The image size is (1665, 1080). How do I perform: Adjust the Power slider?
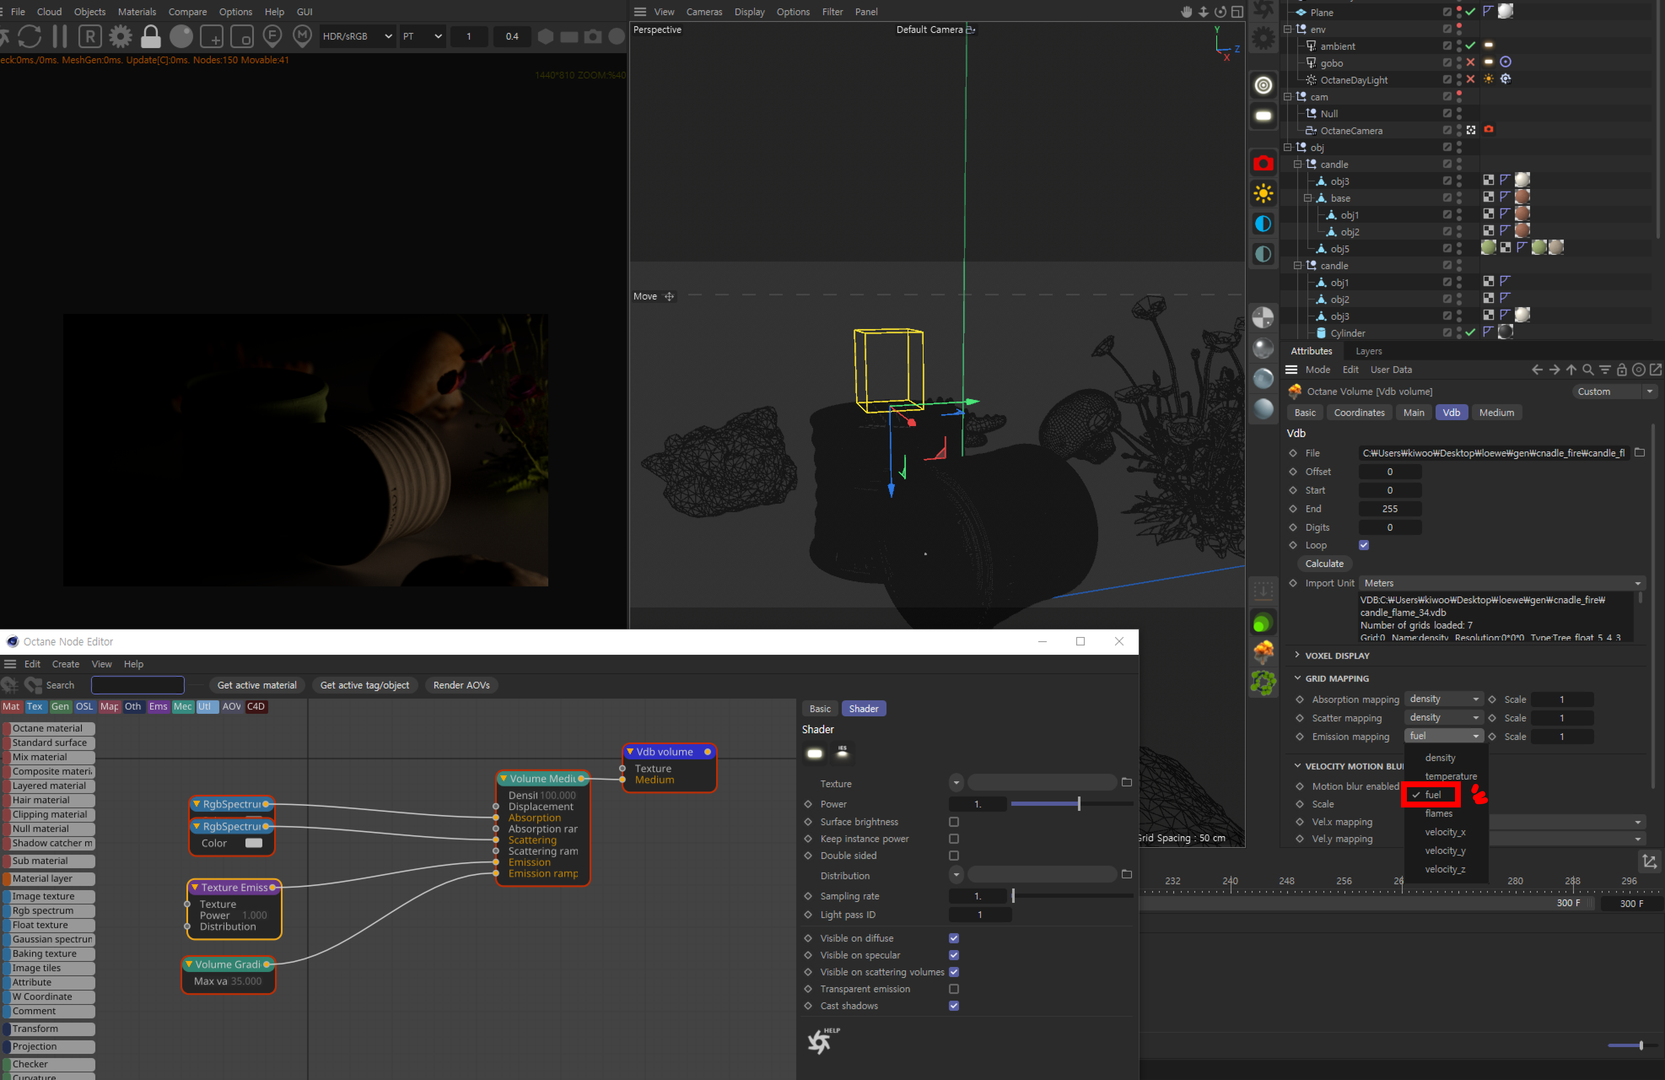pos(1072,804)
